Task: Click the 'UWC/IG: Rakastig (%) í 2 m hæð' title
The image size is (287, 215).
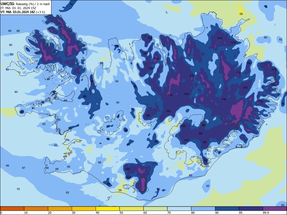Action: click(x=25, y=4)
